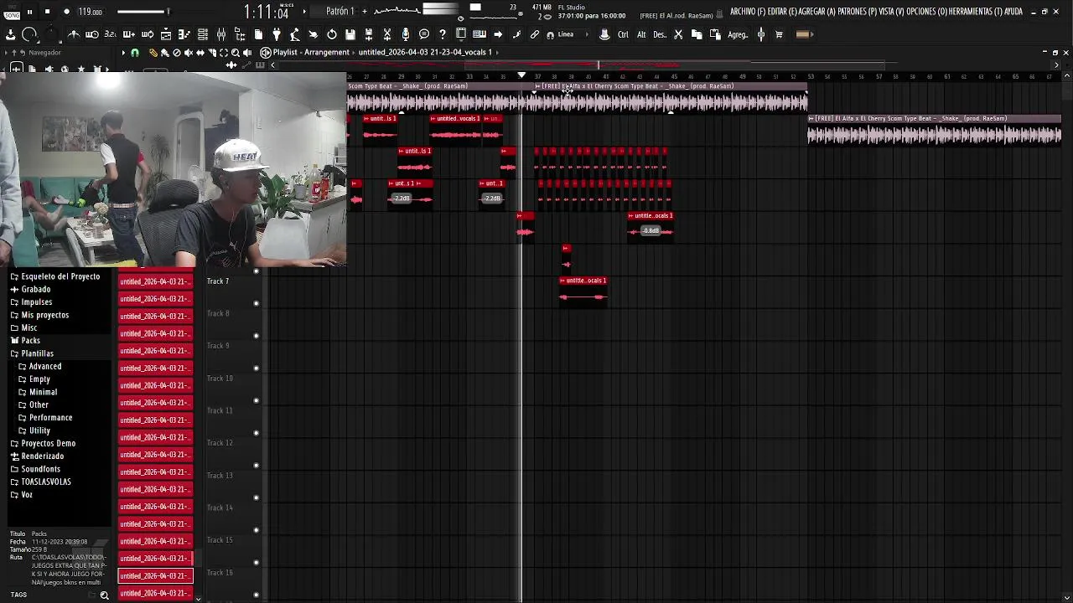This screenshot has height=603, width=1073.
Task: Click the question mark help icon
Action: point(443,34)
